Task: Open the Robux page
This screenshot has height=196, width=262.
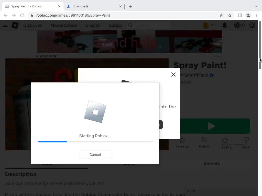Action: click(115, 25)
